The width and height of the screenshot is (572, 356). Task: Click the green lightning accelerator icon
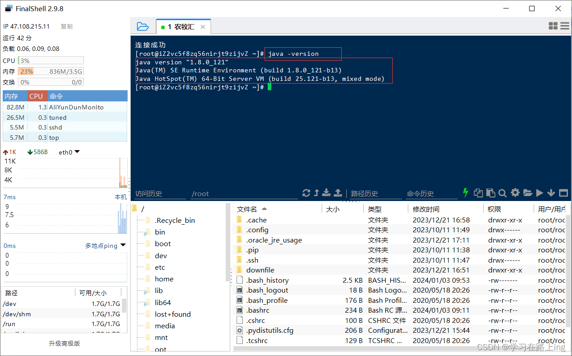(465, 193)
